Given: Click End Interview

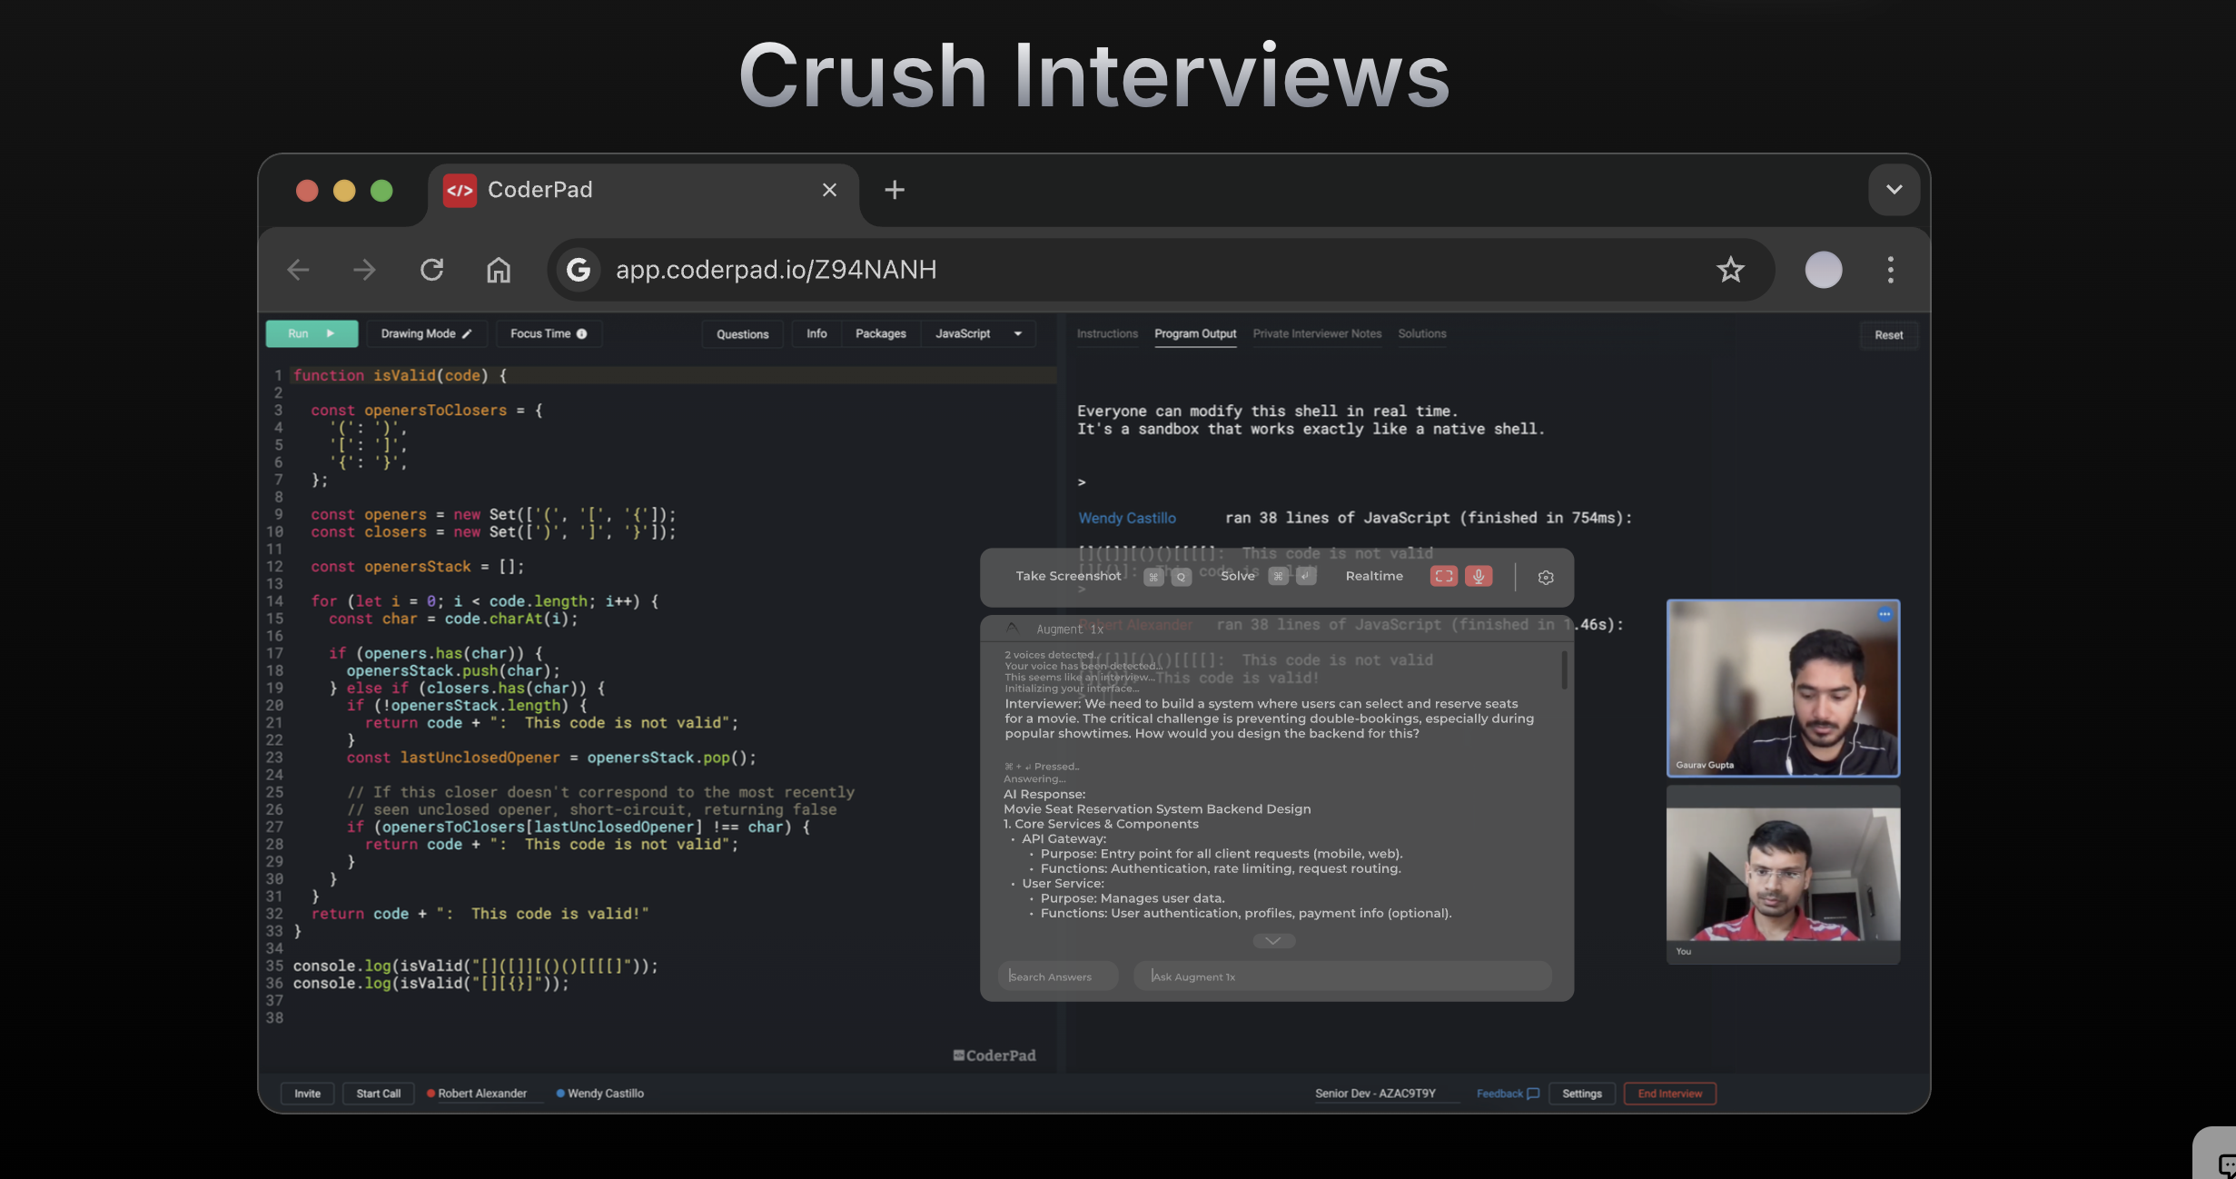Looking at the screenshot, I should tap(1669, 1094).
